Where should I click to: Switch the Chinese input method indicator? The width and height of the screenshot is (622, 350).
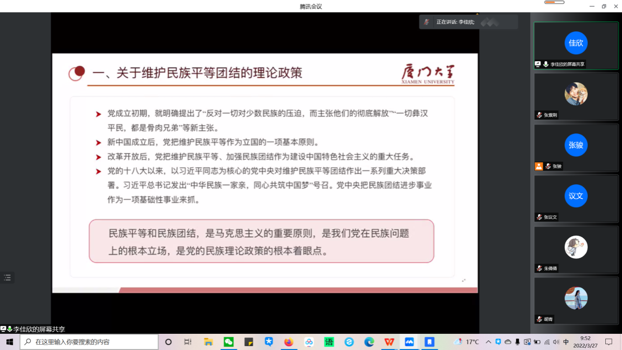[566, 342]
